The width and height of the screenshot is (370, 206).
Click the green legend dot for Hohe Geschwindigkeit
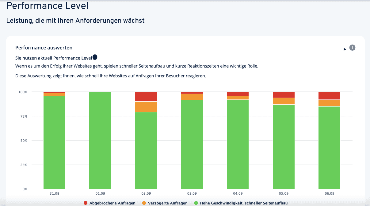[196, 203]
